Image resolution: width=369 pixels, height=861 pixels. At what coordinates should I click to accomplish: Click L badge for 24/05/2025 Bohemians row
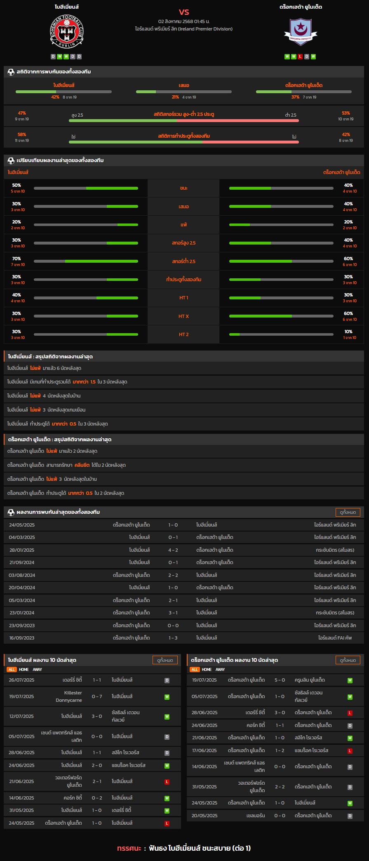(x=167, y=823)
